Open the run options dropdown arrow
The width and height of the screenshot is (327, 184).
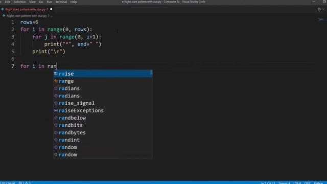coord(323,9)
